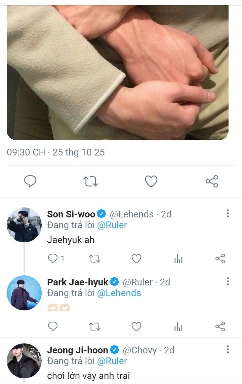The height and width of the screenshot is (384, 242).
Task: Share the main tweet
Action: click(x=212, y=182)
